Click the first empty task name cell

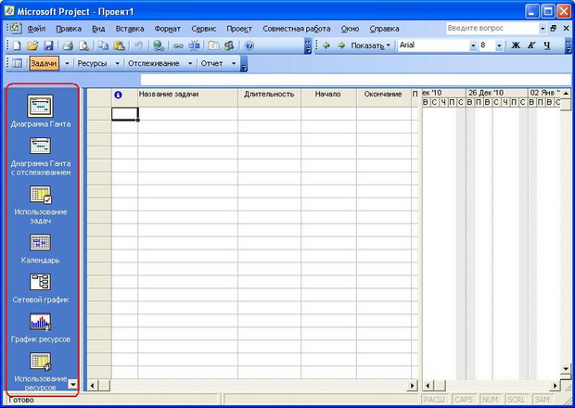click(187, 114)
